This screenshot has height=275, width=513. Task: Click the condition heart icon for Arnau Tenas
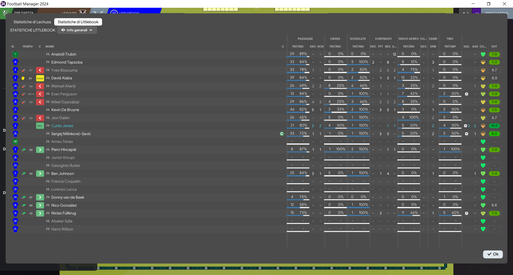[483, 142]
